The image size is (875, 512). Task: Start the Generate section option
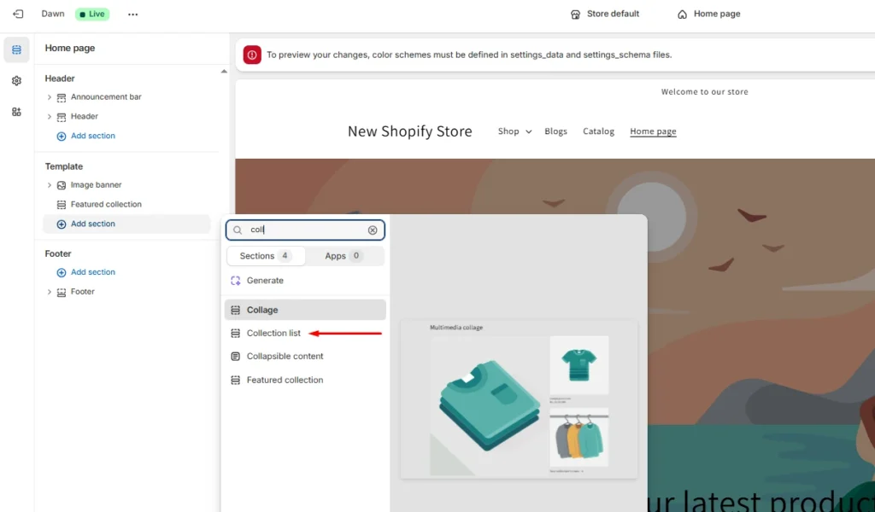265,280
